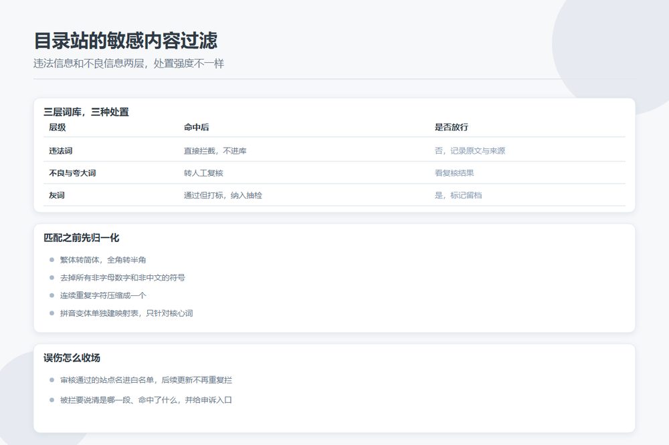Click the column header 命中后
Image resolution: width=669 pixels, height=445 pixels.
click(196, 127)
